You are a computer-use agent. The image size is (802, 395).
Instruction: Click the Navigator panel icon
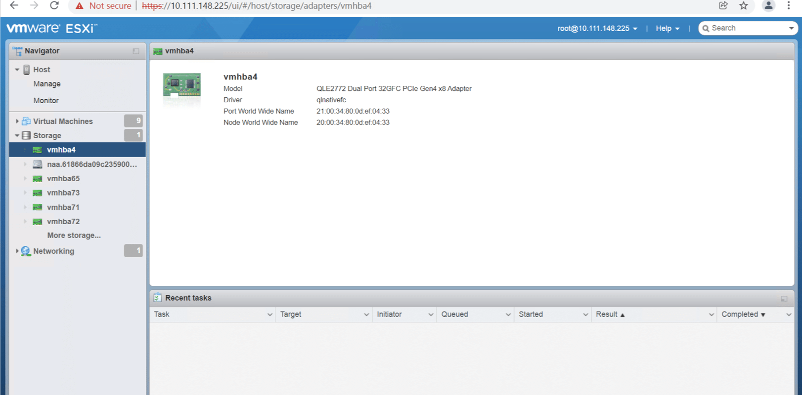17,51
